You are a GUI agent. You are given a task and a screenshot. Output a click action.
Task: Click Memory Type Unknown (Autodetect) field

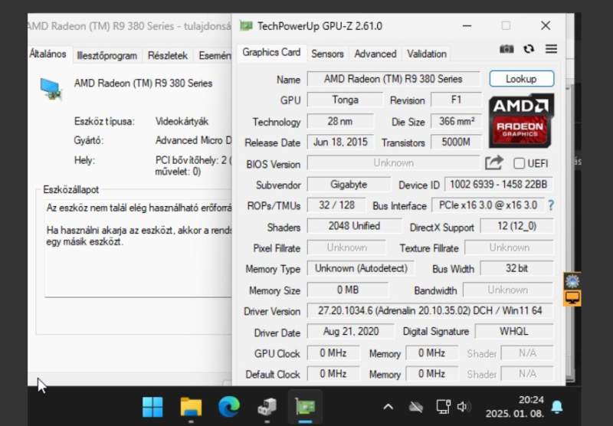point(360,268)
